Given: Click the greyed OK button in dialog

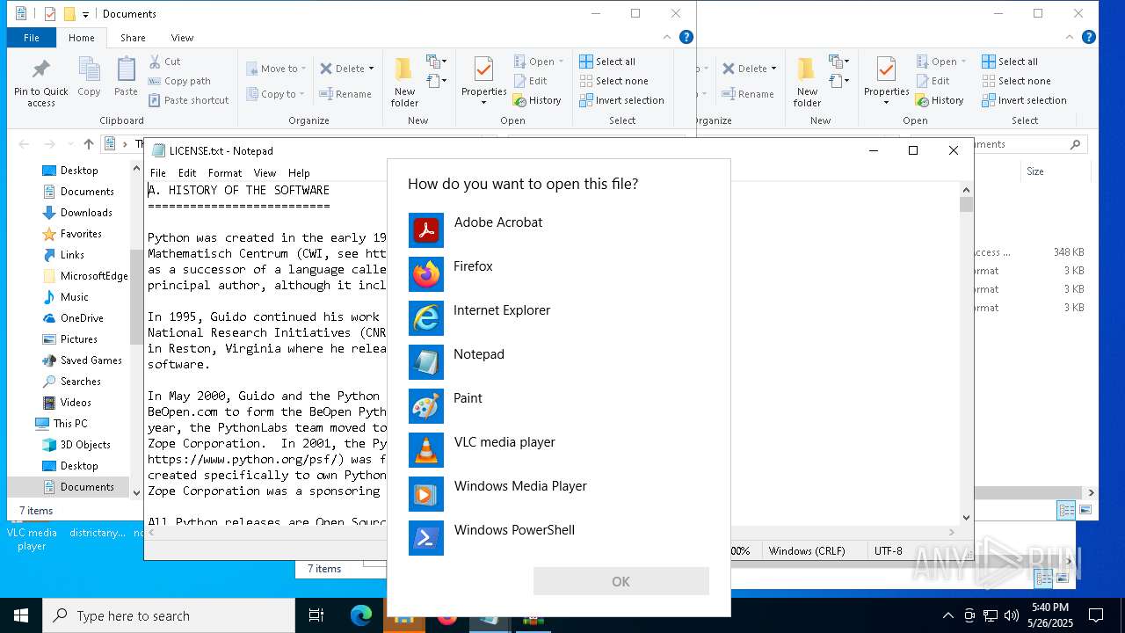Looking at the screenshot, I should click(x=621, y=581).
